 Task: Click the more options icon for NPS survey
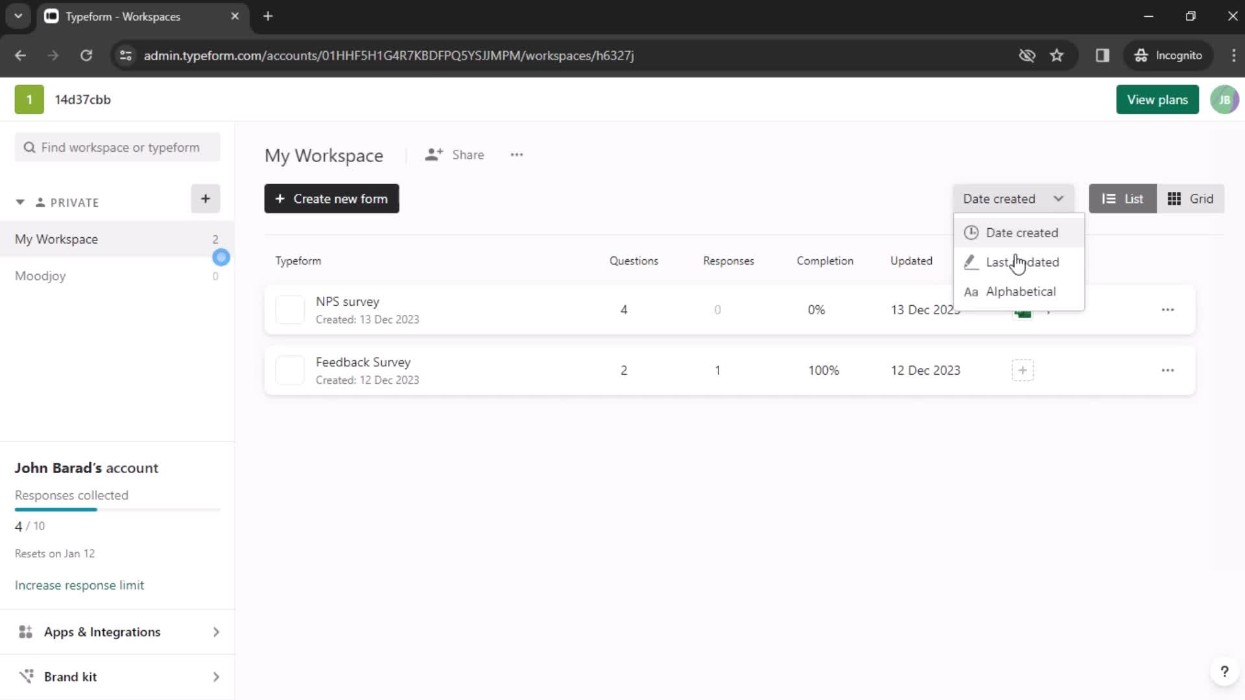[1167, 309]
